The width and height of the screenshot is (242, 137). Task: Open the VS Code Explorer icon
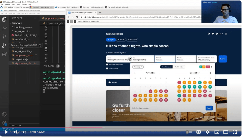pyautogui.click(x=4, y=19)
